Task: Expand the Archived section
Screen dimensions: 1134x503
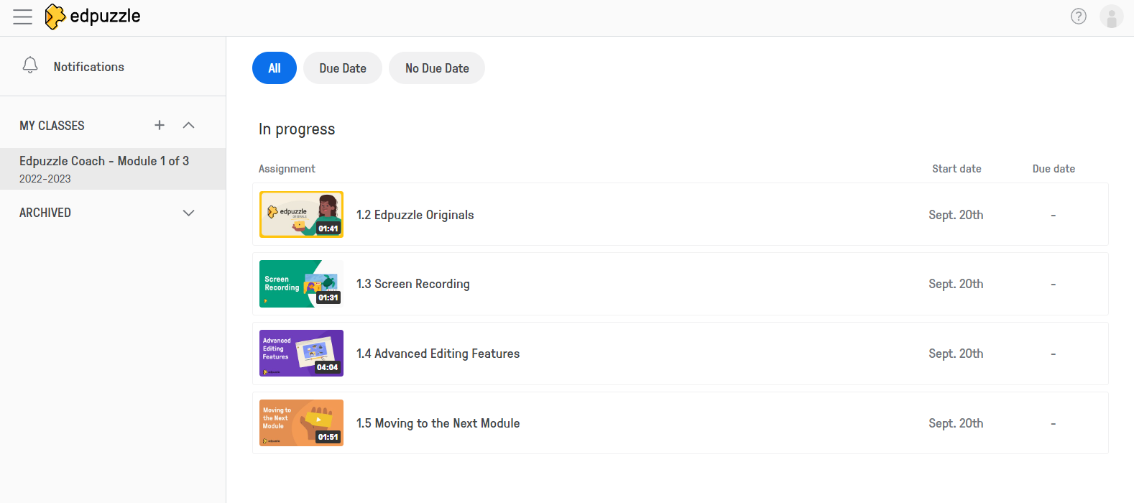Action: pyautogui.click(x=189, y=213)
